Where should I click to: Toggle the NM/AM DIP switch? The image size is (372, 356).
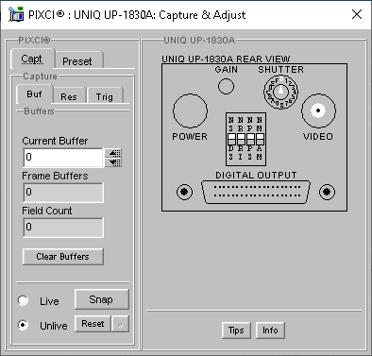point(260,139)
